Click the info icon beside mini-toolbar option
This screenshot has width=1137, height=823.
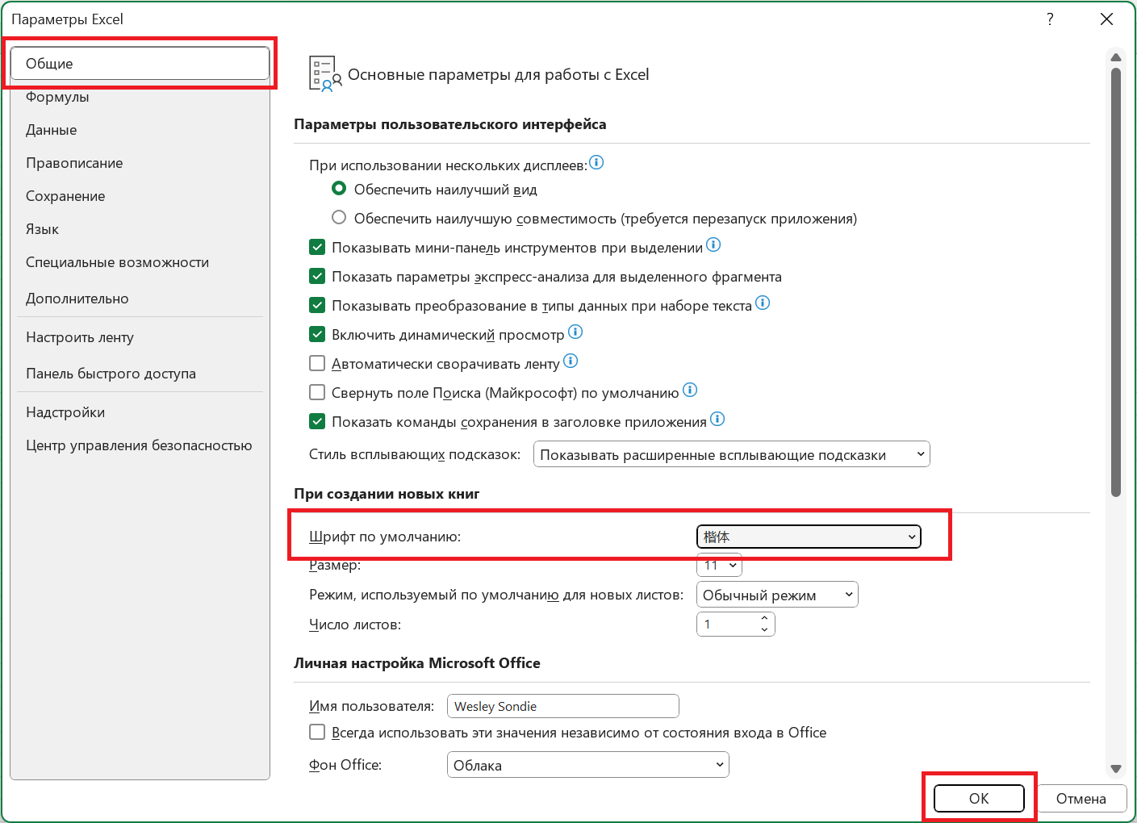point(713,245)
